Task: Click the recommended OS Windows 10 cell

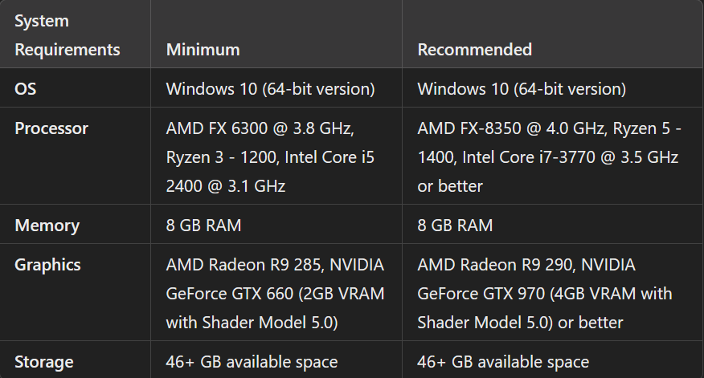Action: (x=522, y=88)
